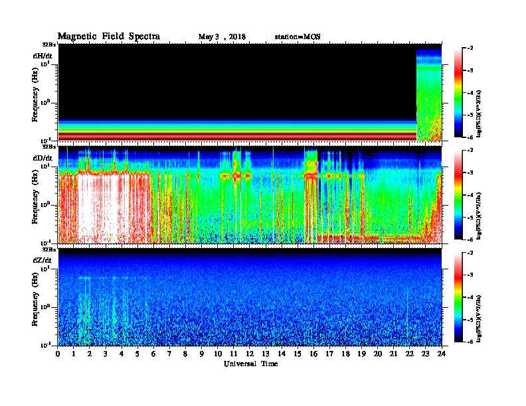Click the hour '19' tick label
This screenshot has height=406, width=526.
tap(361, 354)
